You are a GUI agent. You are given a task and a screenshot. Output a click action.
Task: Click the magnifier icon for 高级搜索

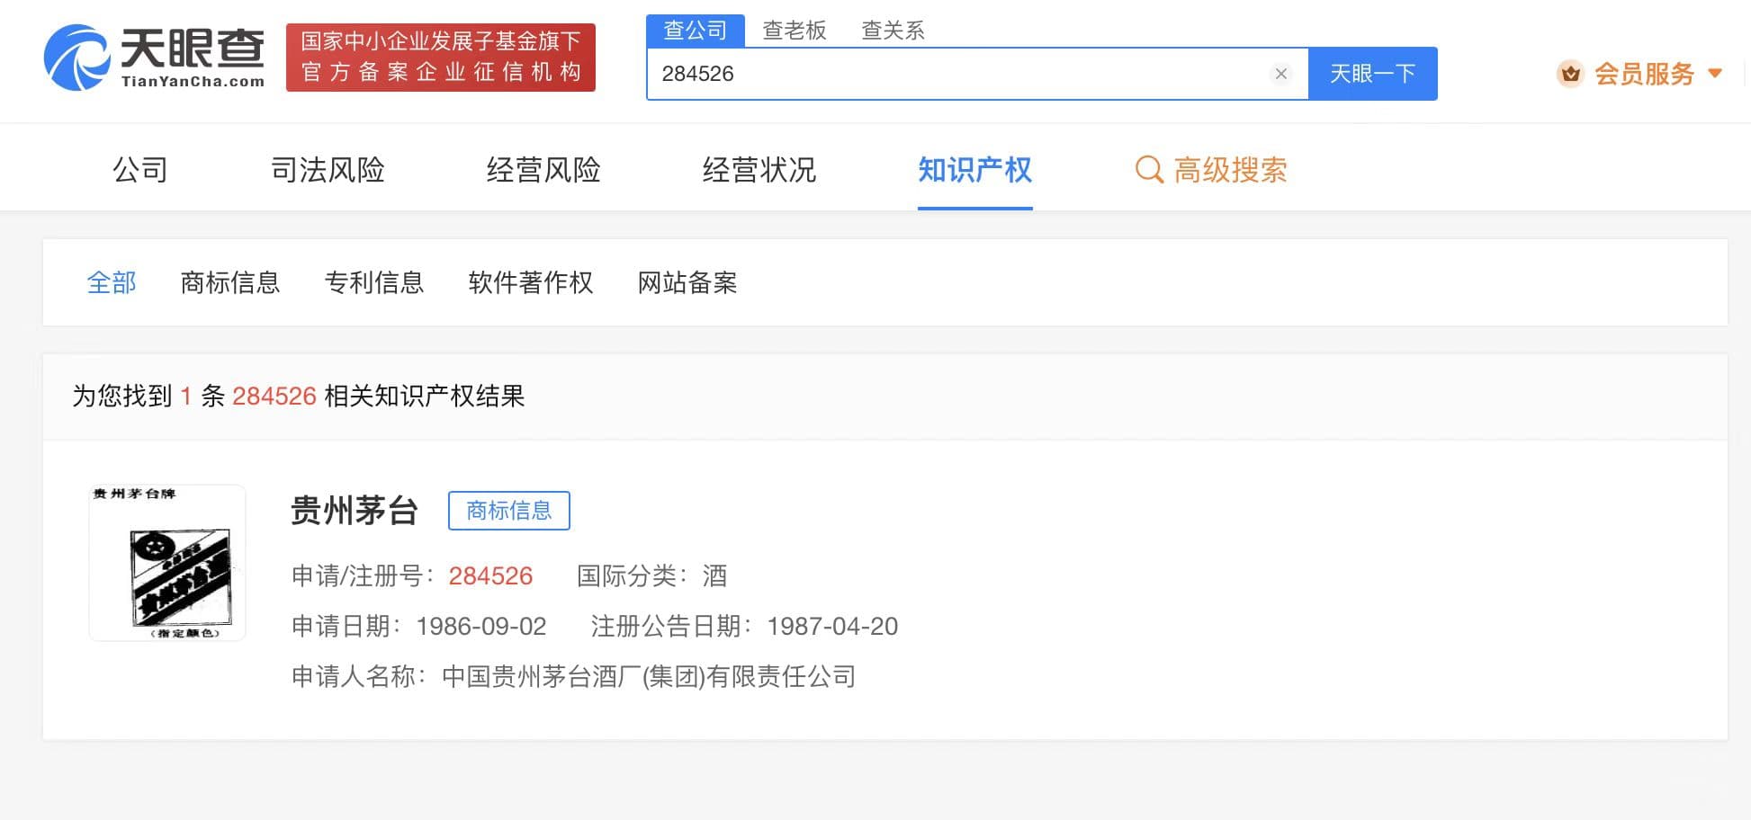point(1149,169)
